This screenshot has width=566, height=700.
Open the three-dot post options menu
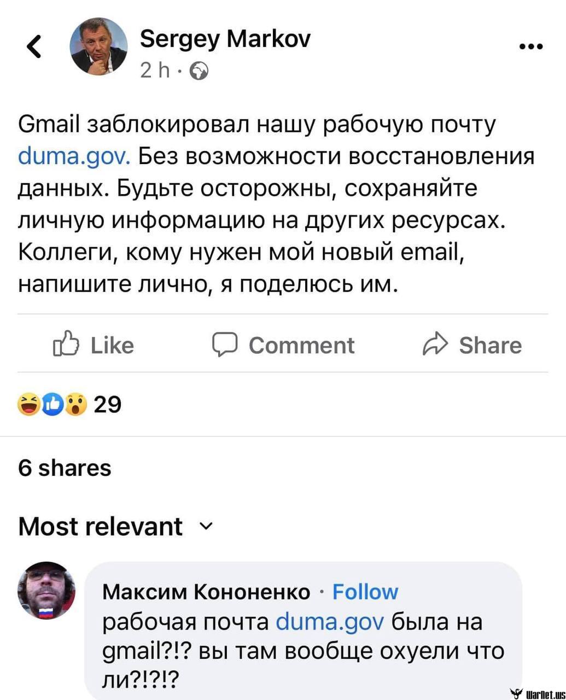pyautogui.click(x=530, y=47)
